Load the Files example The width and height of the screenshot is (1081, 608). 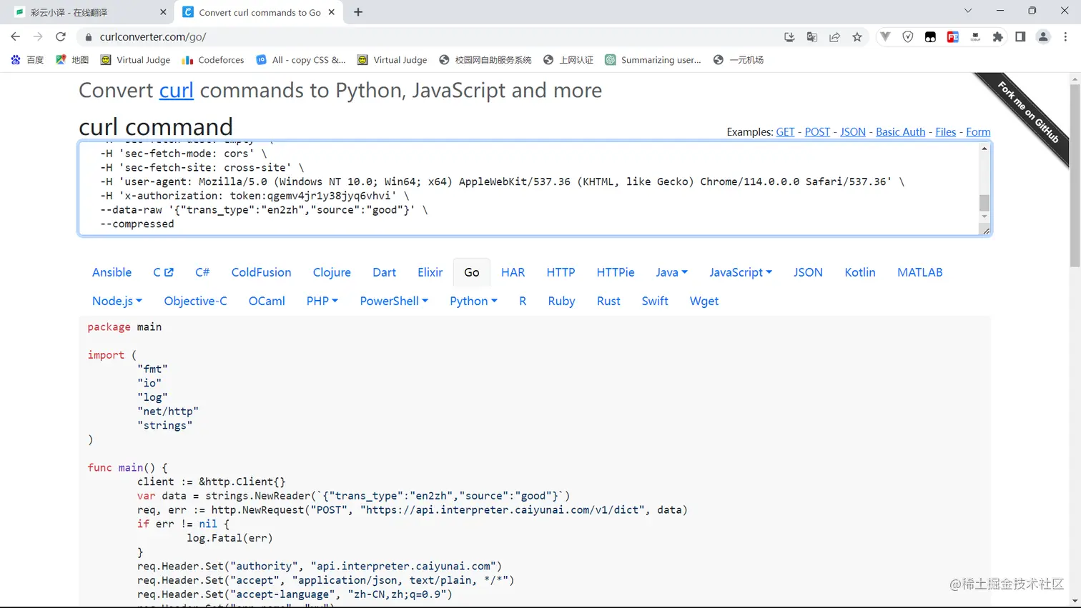point(945,132)
